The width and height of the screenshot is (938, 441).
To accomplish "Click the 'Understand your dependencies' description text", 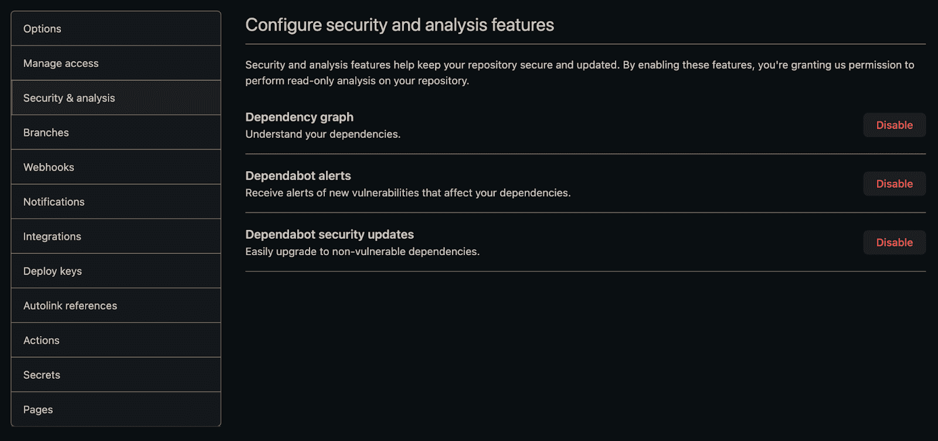I will coord(322,134).
